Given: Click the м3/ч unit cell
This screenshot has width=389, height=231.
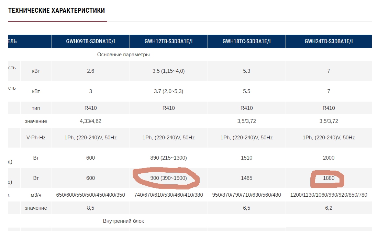Looking at the screenshot, I should pos(36,195).
